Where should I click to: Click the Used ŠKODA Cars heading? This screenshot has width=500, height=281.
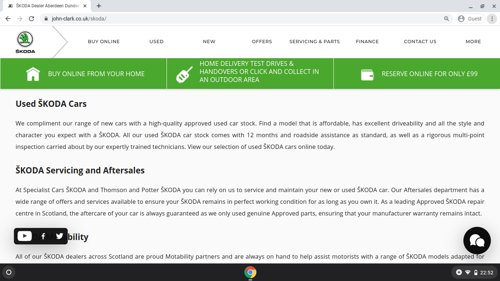click(x=51, y=104)
